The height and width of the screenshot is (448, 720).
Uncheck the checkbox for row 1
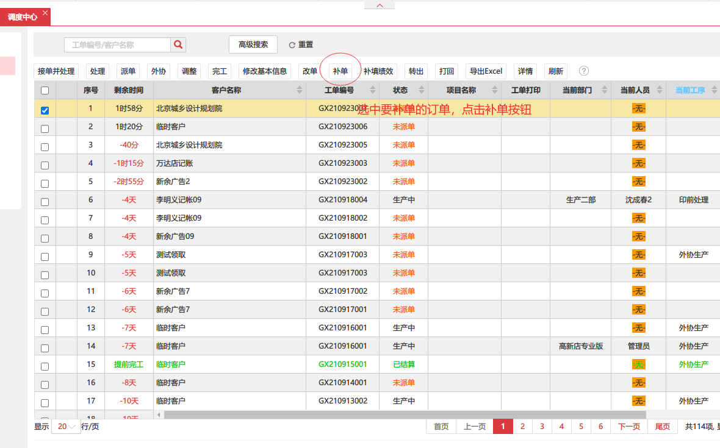[45, 110]
